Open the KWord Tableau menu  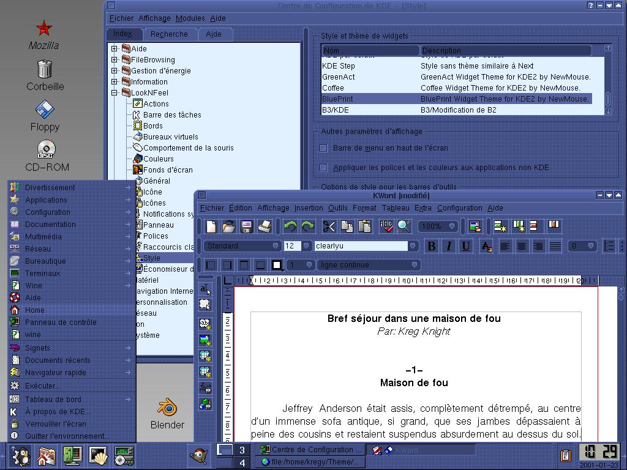click(x=396, y=208)
